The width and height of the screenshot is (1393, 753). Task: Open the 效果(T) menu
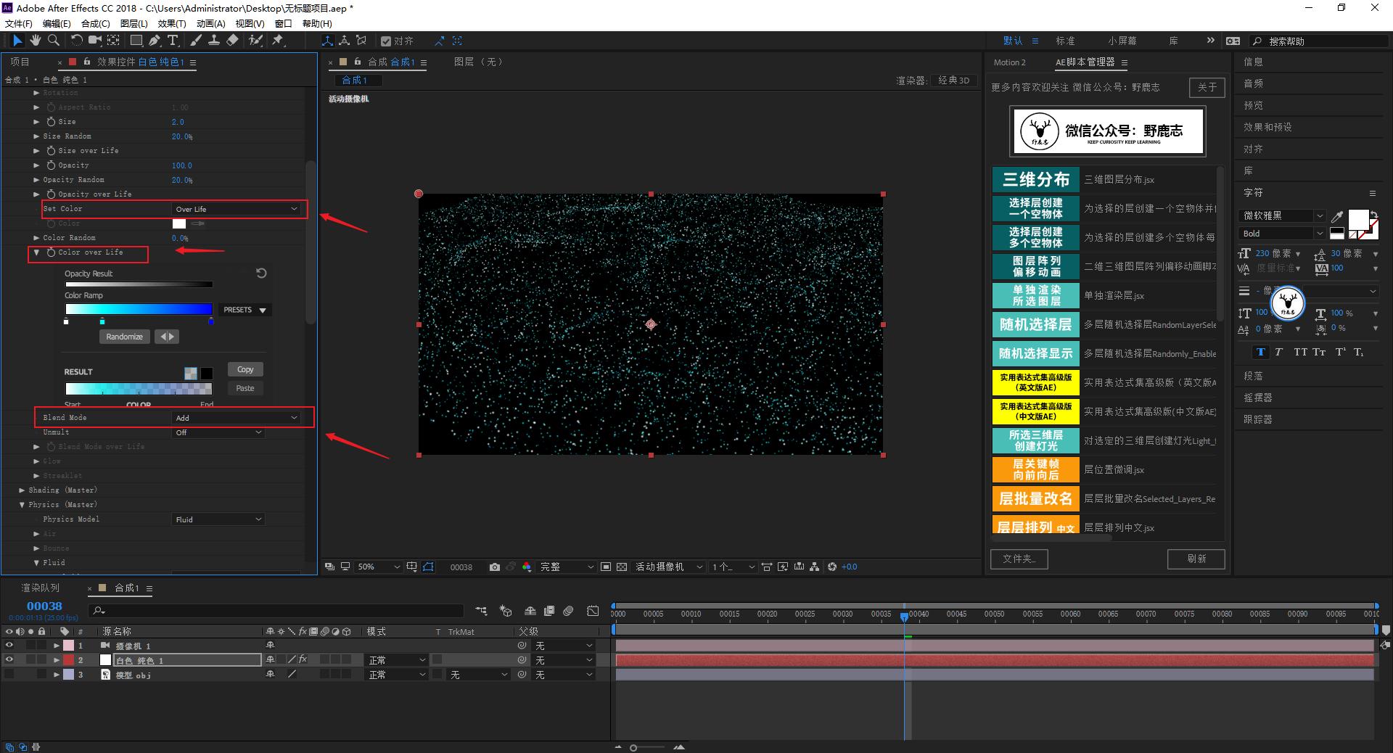pyautogui.click(x=172, y=23)
